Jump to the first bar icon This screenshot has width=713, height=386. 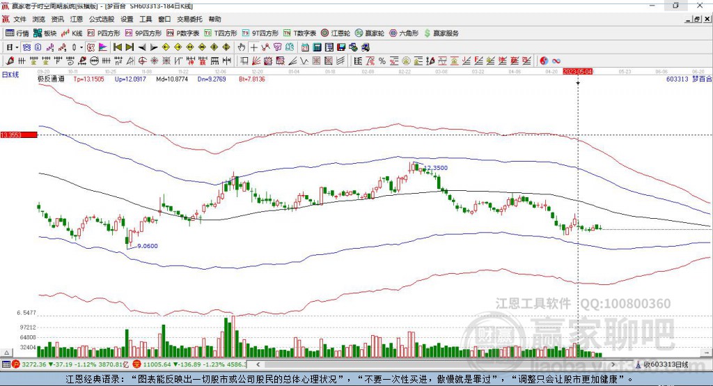click(x=117, y=47)
